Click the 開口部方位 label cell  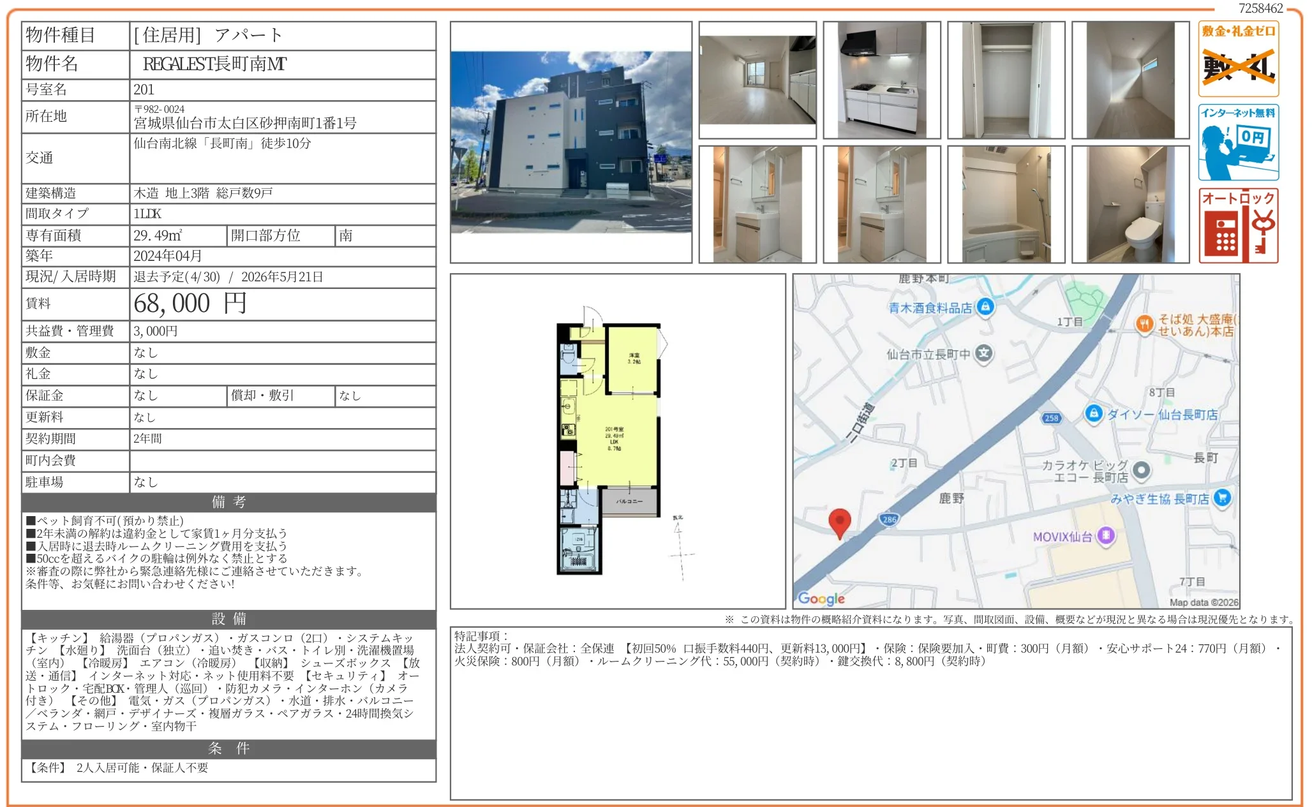(x=281, y=235)
